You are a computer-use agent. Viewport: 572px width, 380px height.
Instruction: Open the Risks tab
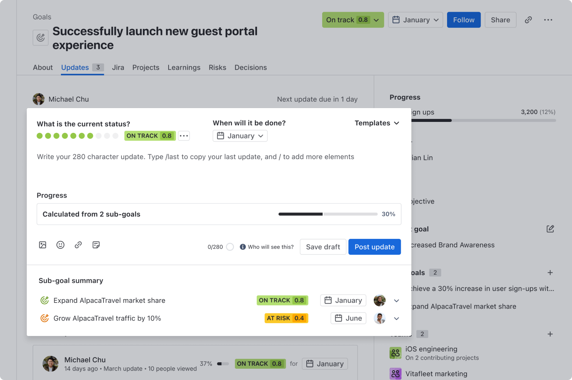pyautogui.click(x=217, y=67)
